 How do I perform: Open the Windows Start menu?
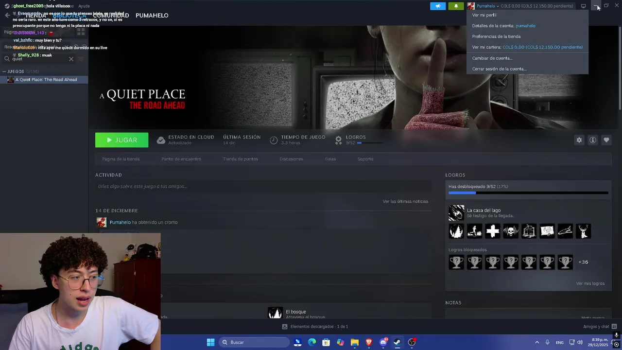[x=210, y=342]
